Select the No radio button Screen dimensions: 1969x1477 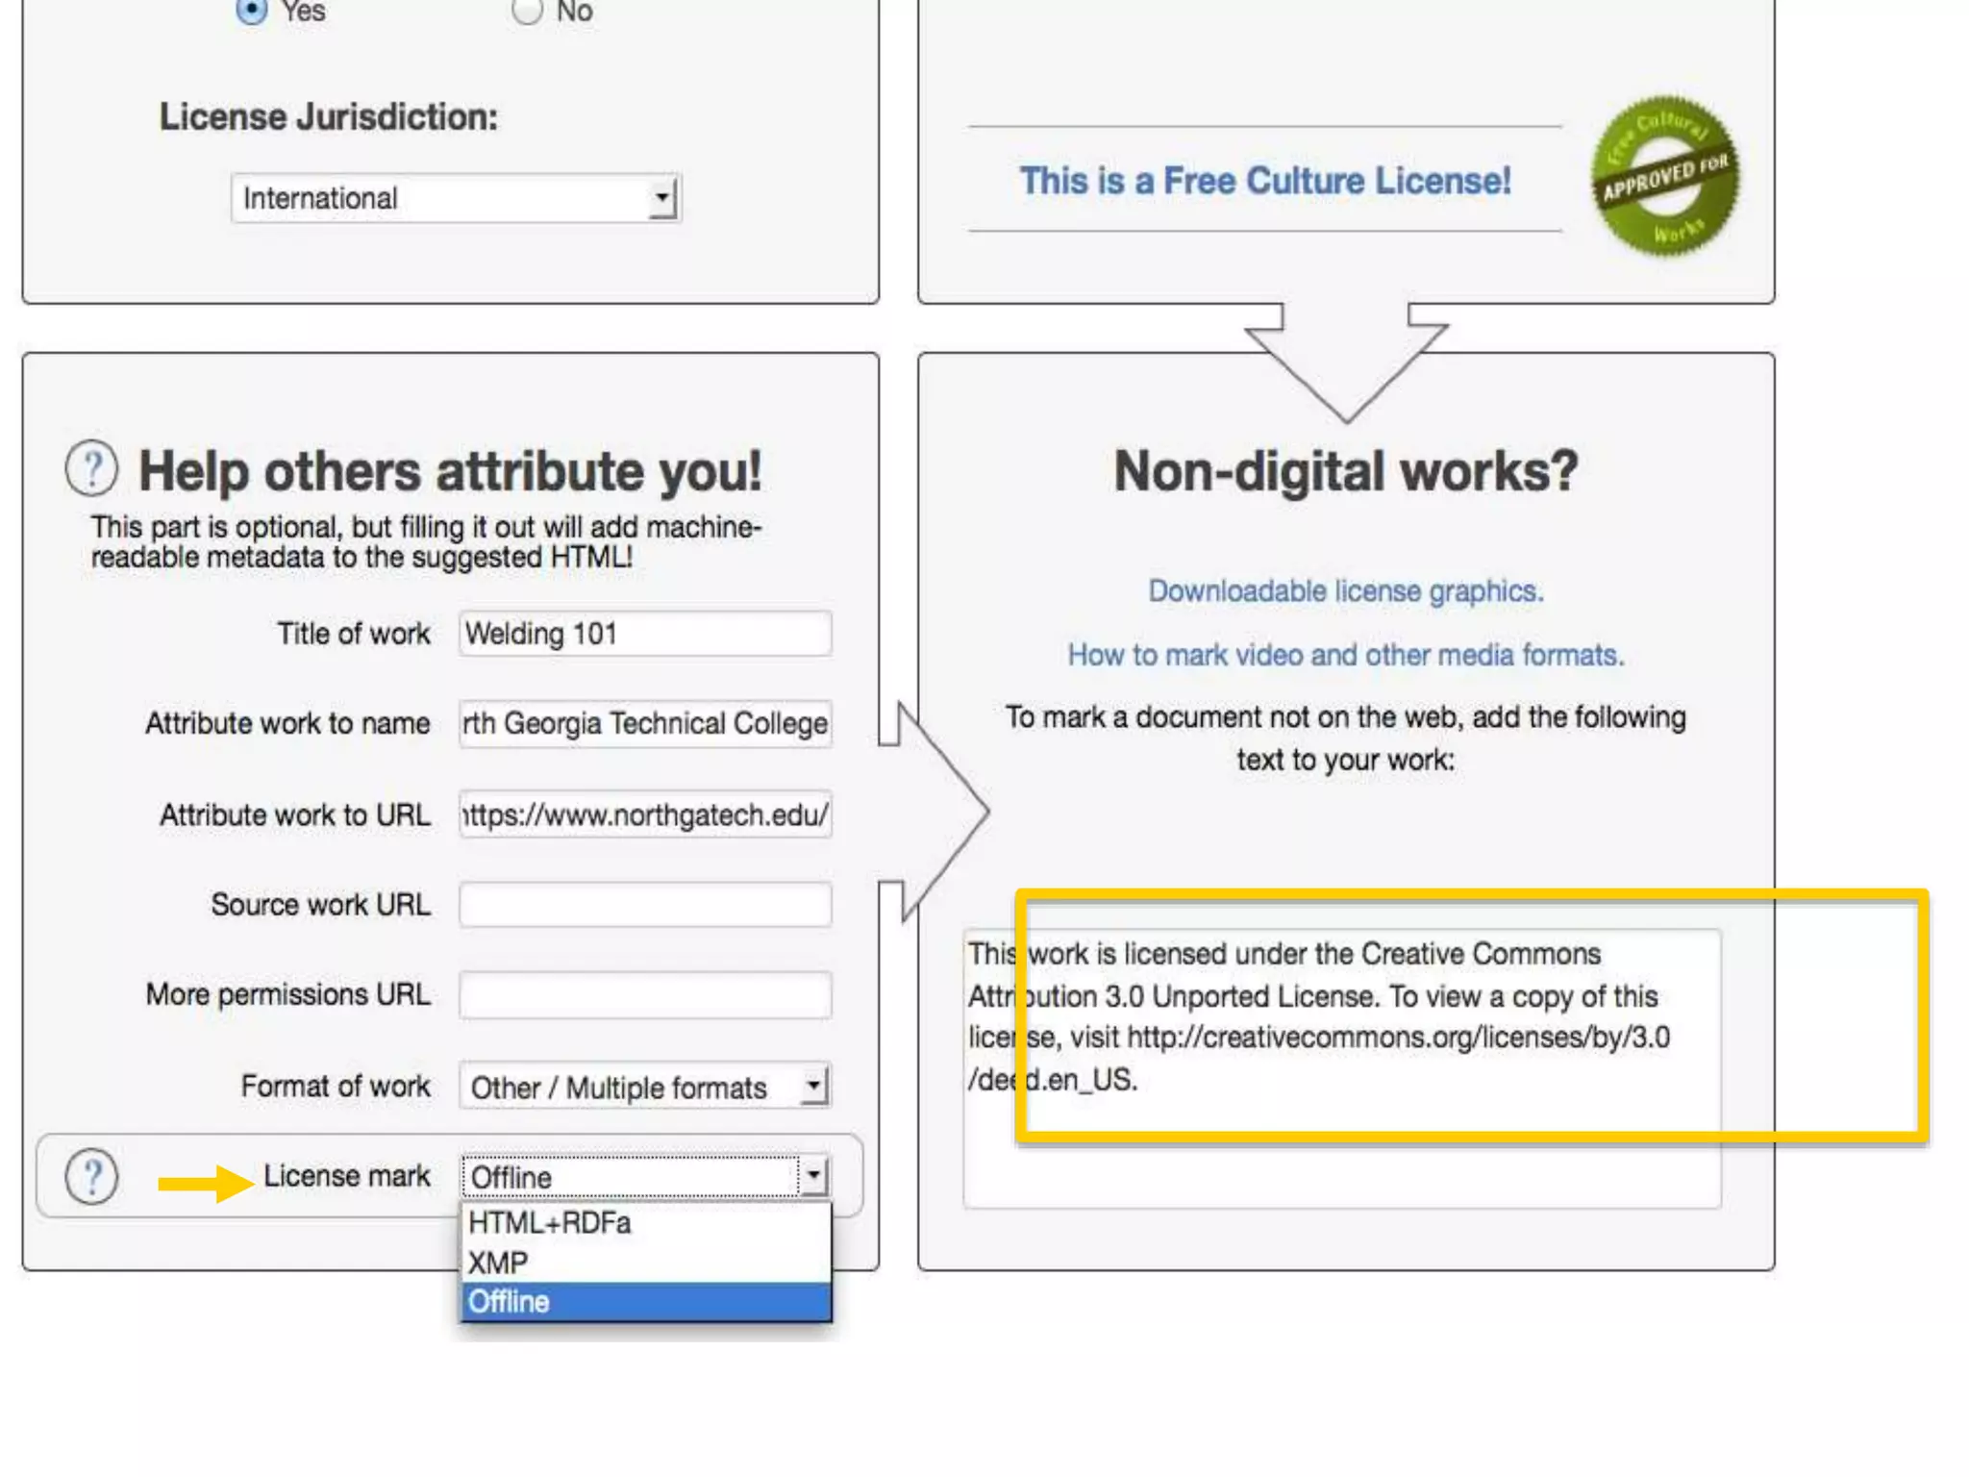(x=527, y=11)
